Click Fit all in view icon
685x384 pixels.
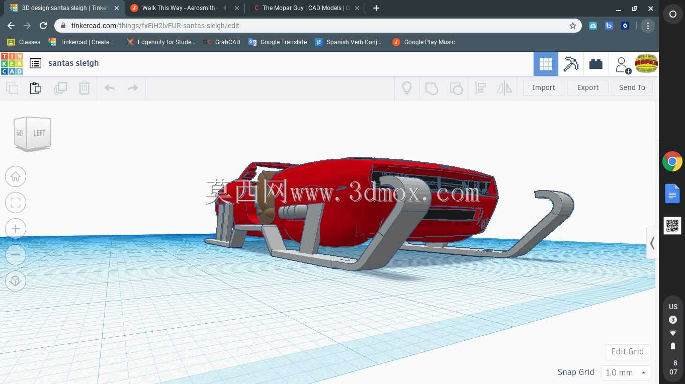pos(16,203)
